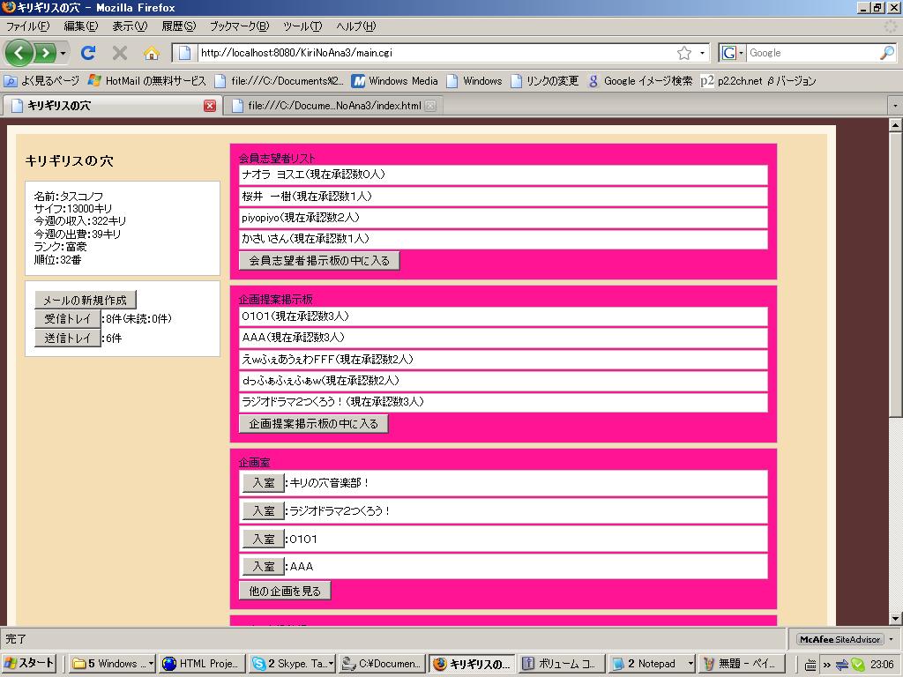Switch to the キリギリスの穴 tab
The width and height of the screenshot is (903, 677).
[x=109, y=106]
